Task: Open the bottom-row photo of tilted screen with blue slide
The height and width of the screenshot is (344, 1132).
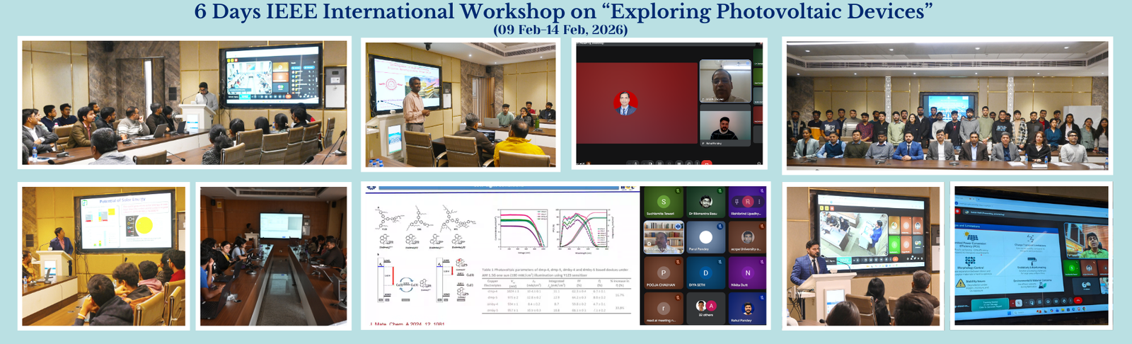Action: [1032, 256]
